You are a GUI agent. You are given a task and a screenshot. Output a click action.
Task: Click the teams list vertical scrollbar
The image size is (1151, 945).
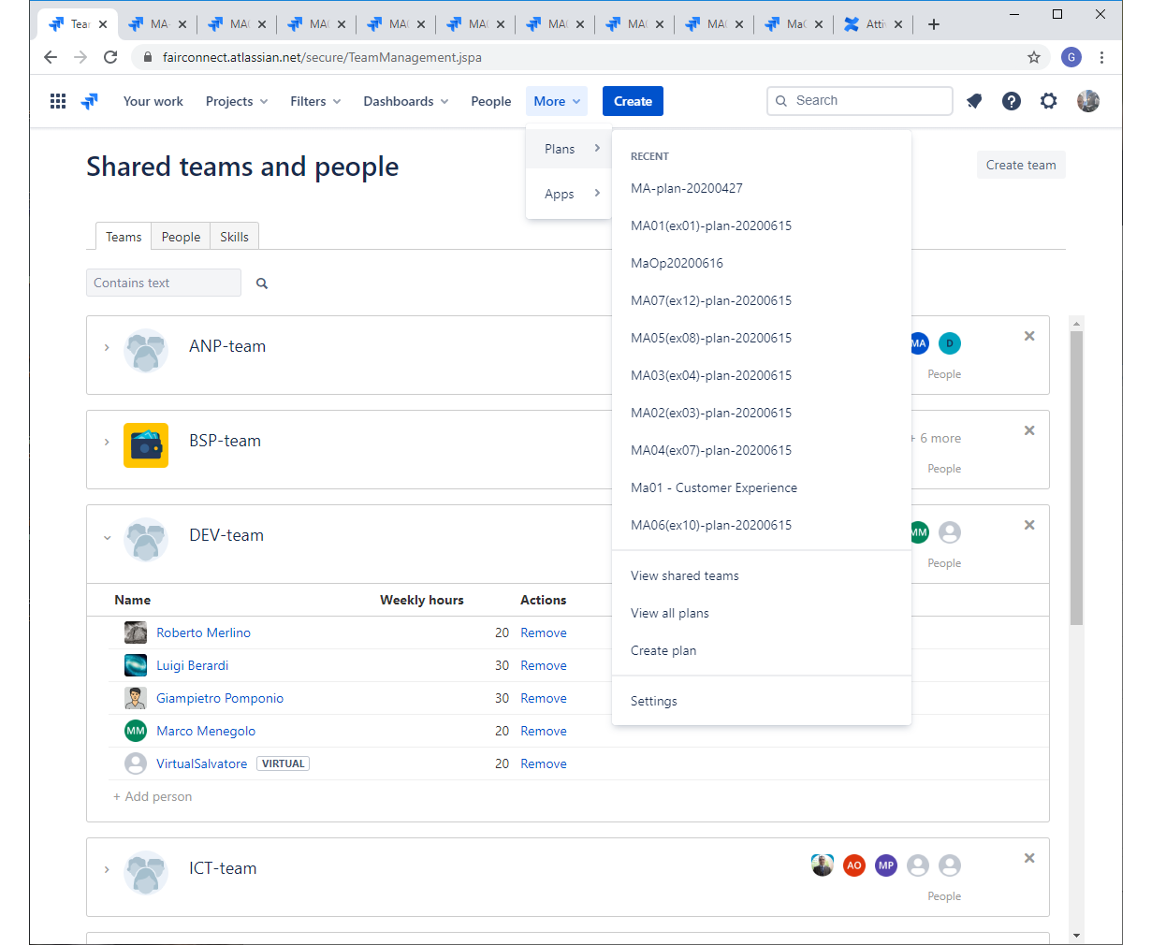1076,477
